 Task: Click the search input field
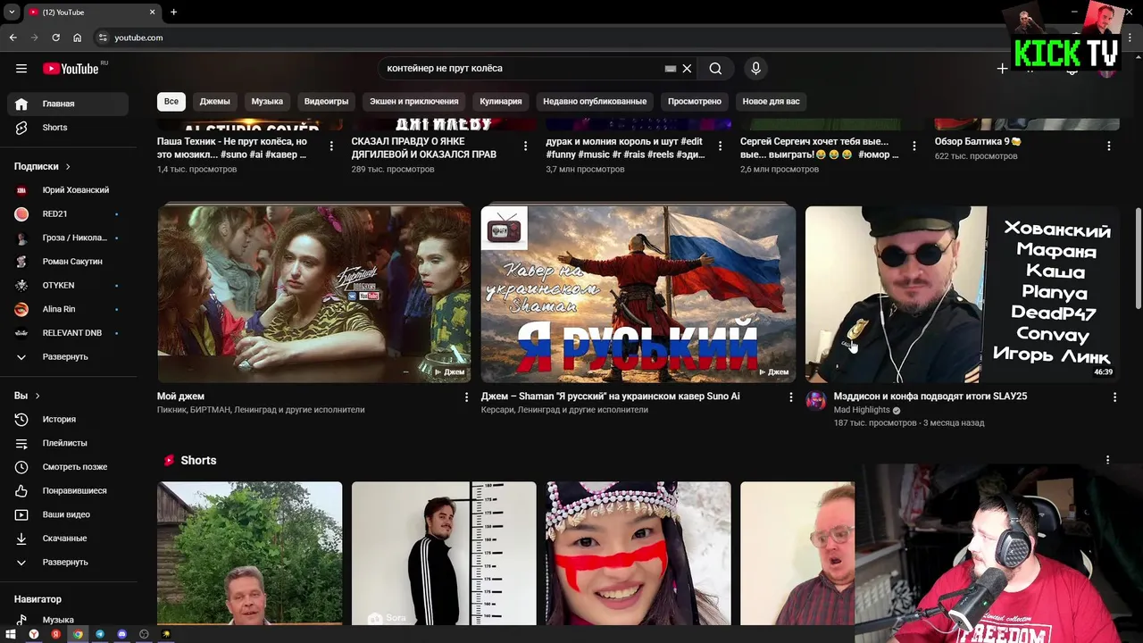(522, 69)
